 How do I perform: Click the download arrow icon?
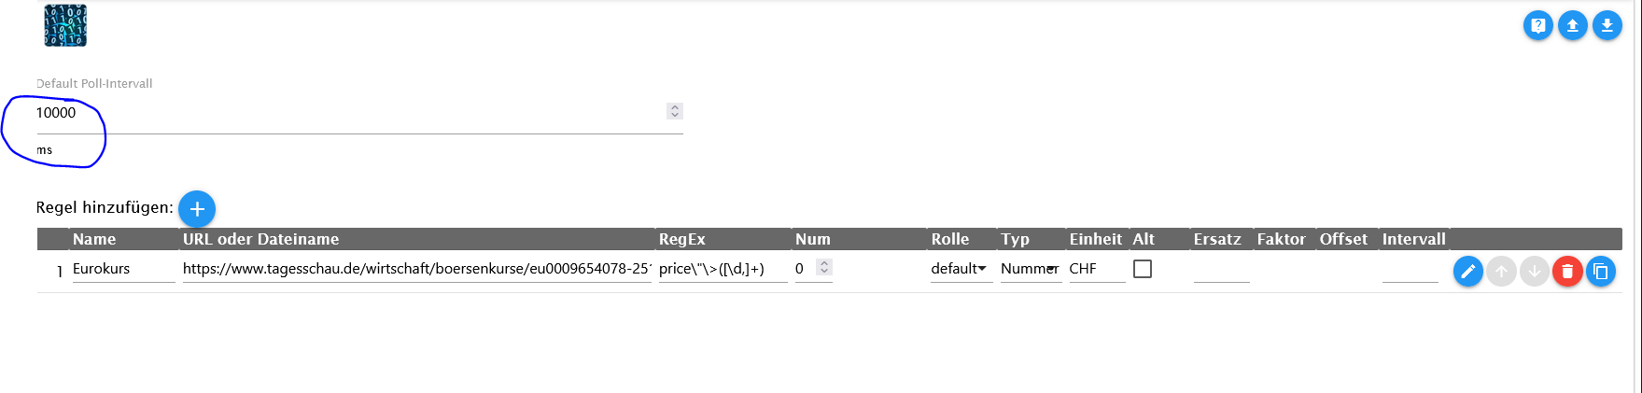[1607, 26]
